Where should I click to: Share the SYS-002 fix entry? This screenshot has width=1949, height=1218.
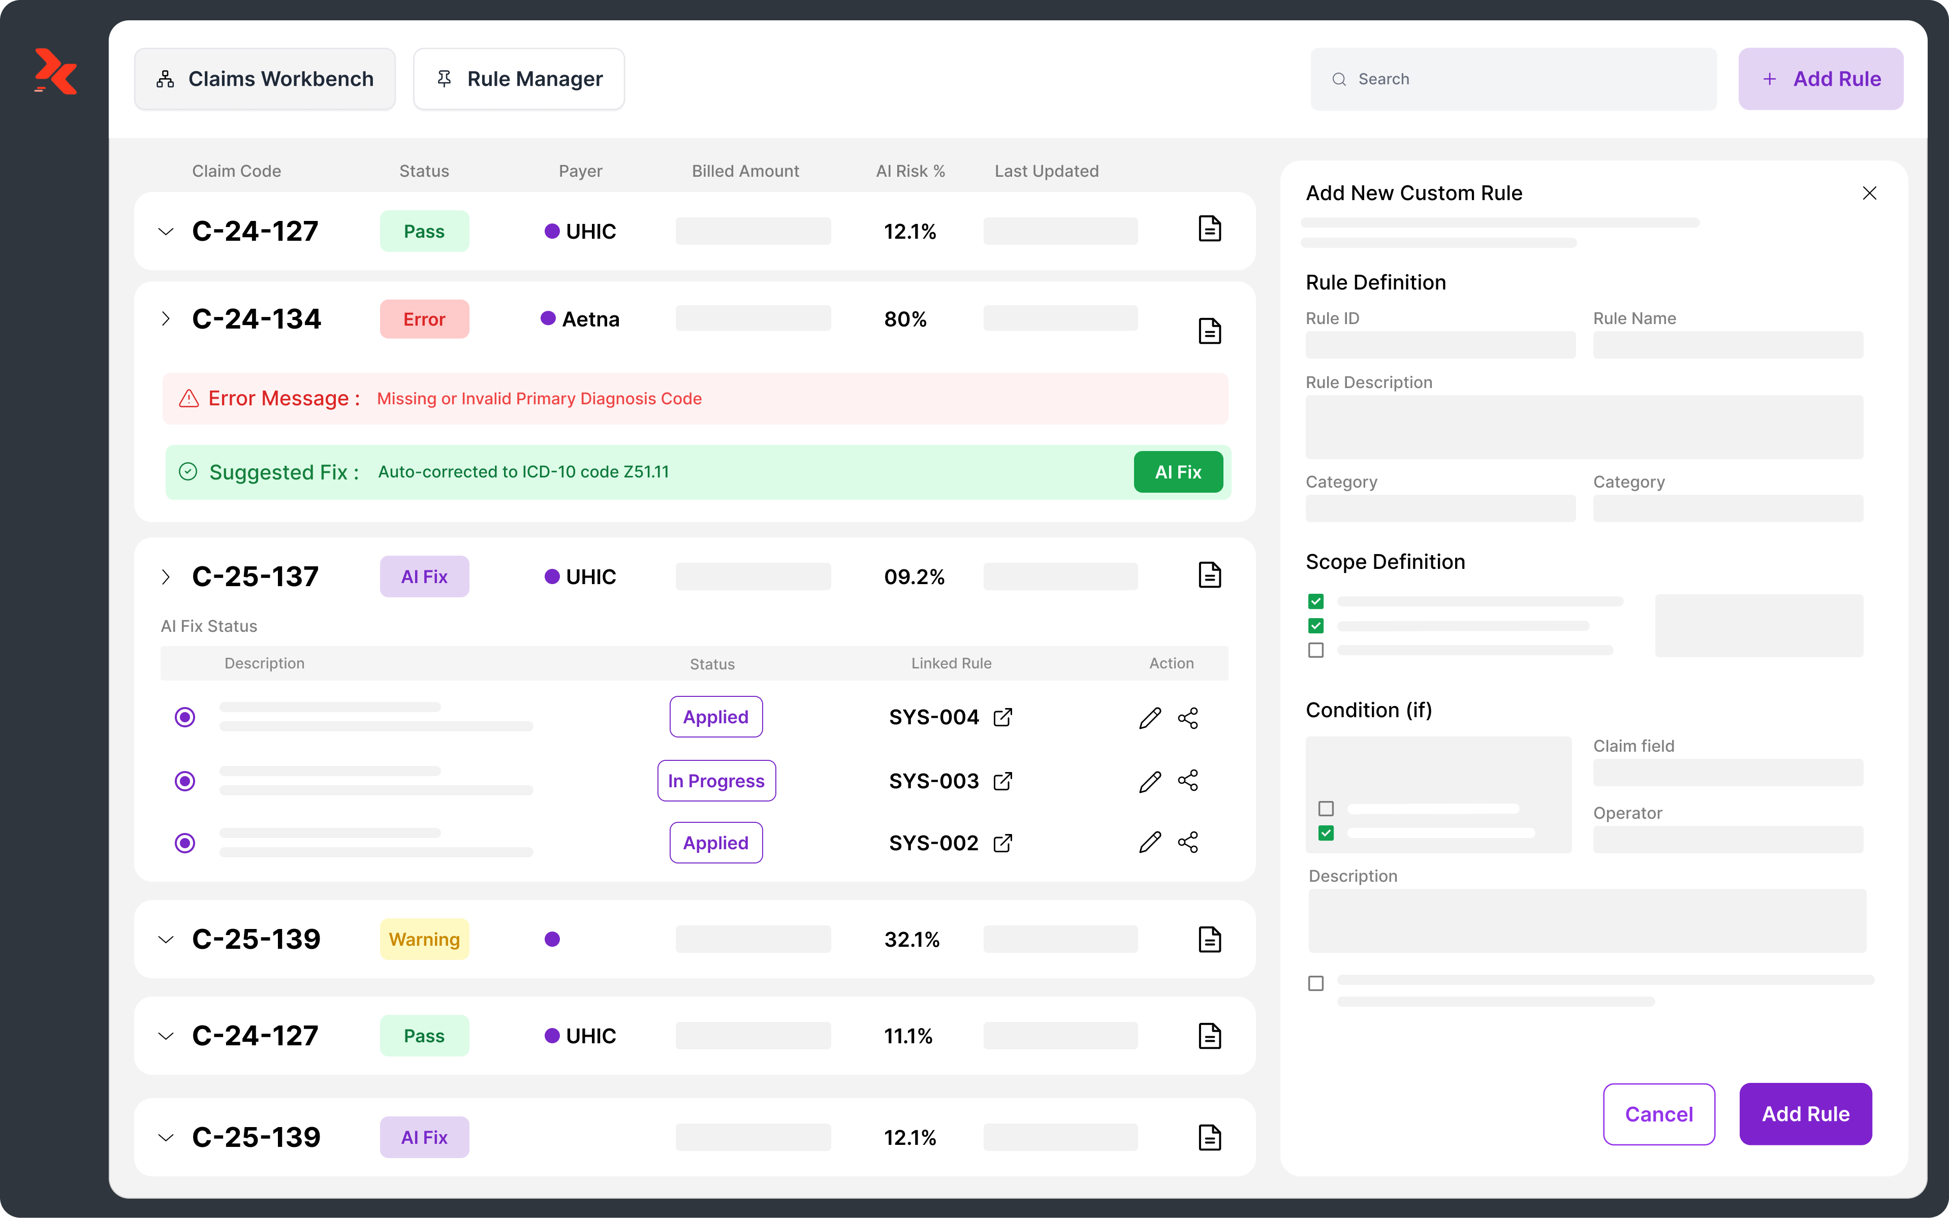[1187, 843]
